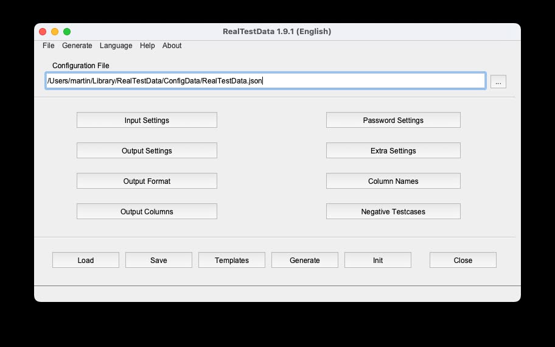Open the About menu
The width and height of the screenshot is (555, 347).
[172, 46]
